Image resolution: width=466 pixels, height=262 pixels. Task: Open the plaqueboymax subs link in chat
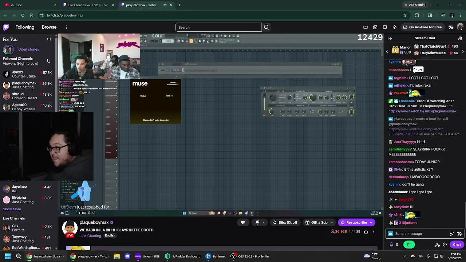click(x=422, y=111)
